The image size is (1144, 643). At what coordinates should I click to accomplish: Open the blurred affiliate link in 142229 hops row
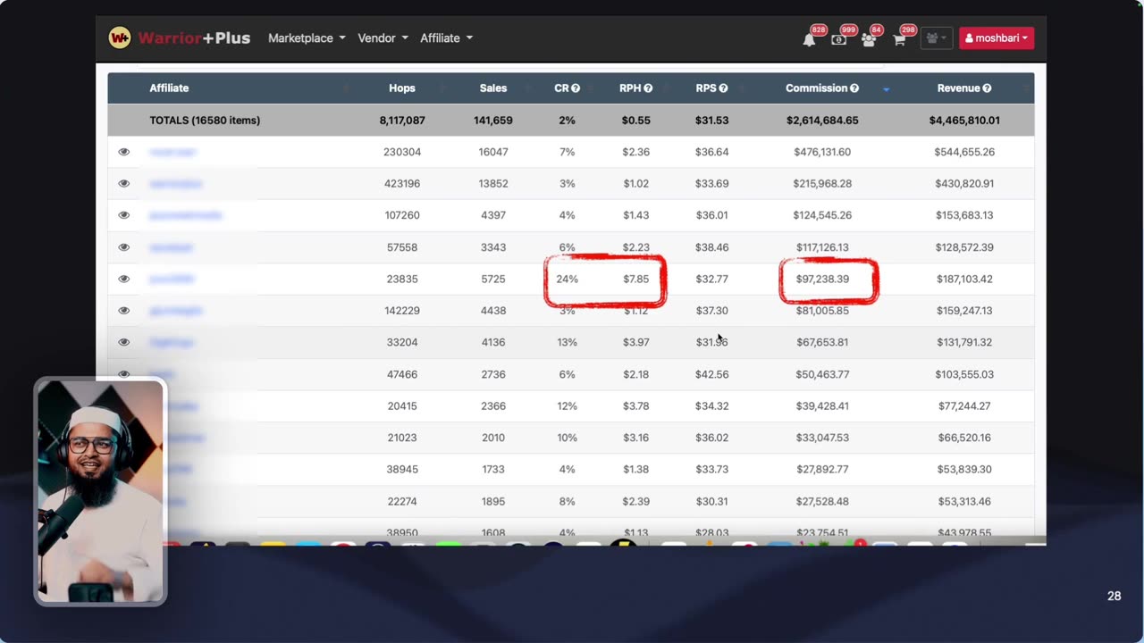click(176, 311)
